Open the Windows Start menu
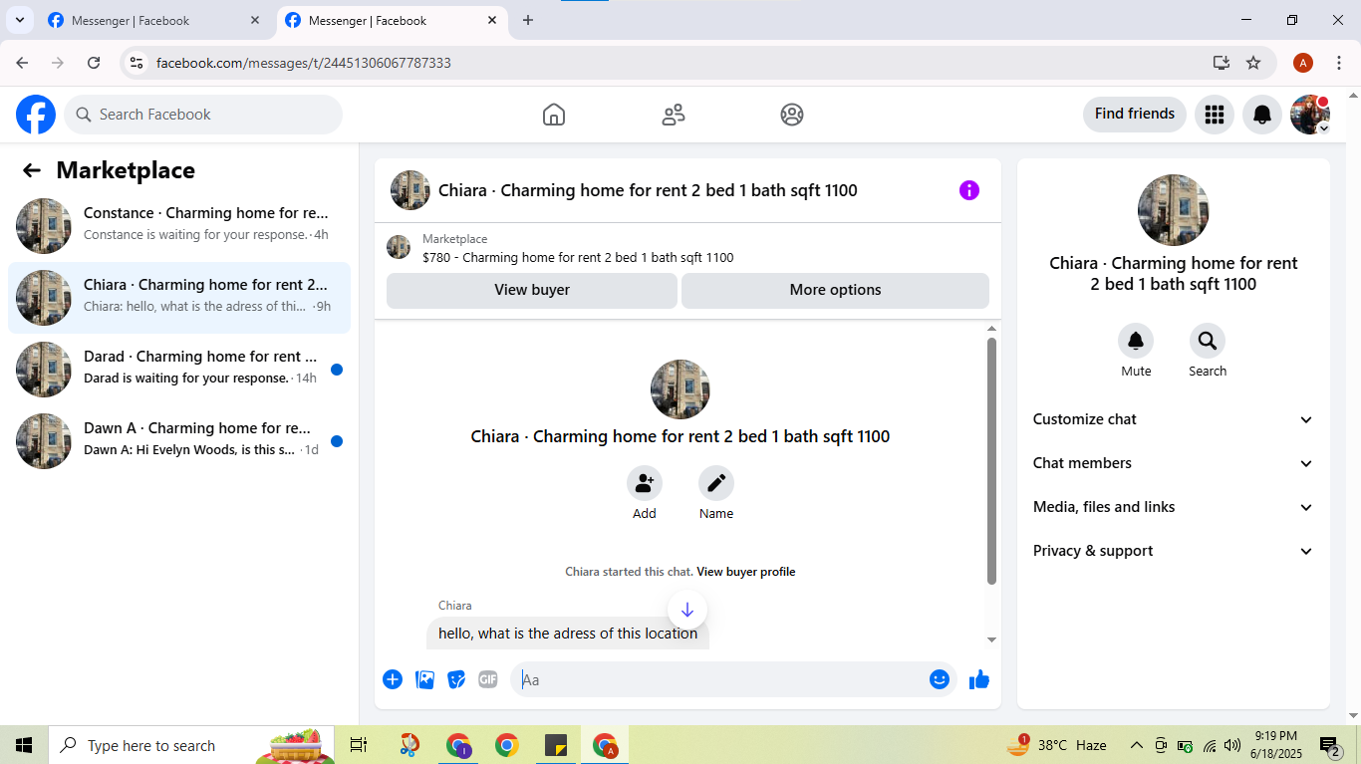Image resolution: width=1361 pixels, height=764 pixels. tap(24, 745)
